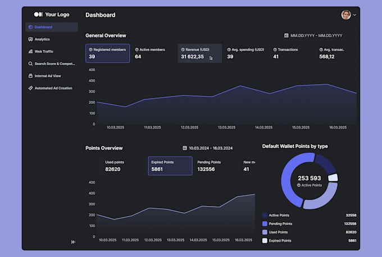The image size is (382, 257).
Task: Click the Pending Points legend swatch
Action: (265, 224)
